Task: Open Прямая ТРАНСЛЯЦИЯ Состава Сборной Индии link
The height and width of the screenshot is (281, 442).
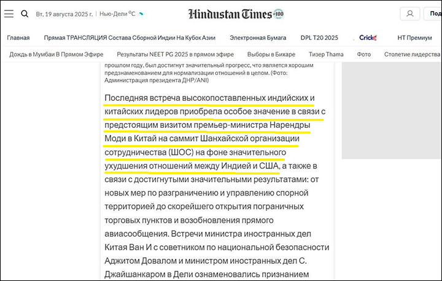Action: click(130, 38)
